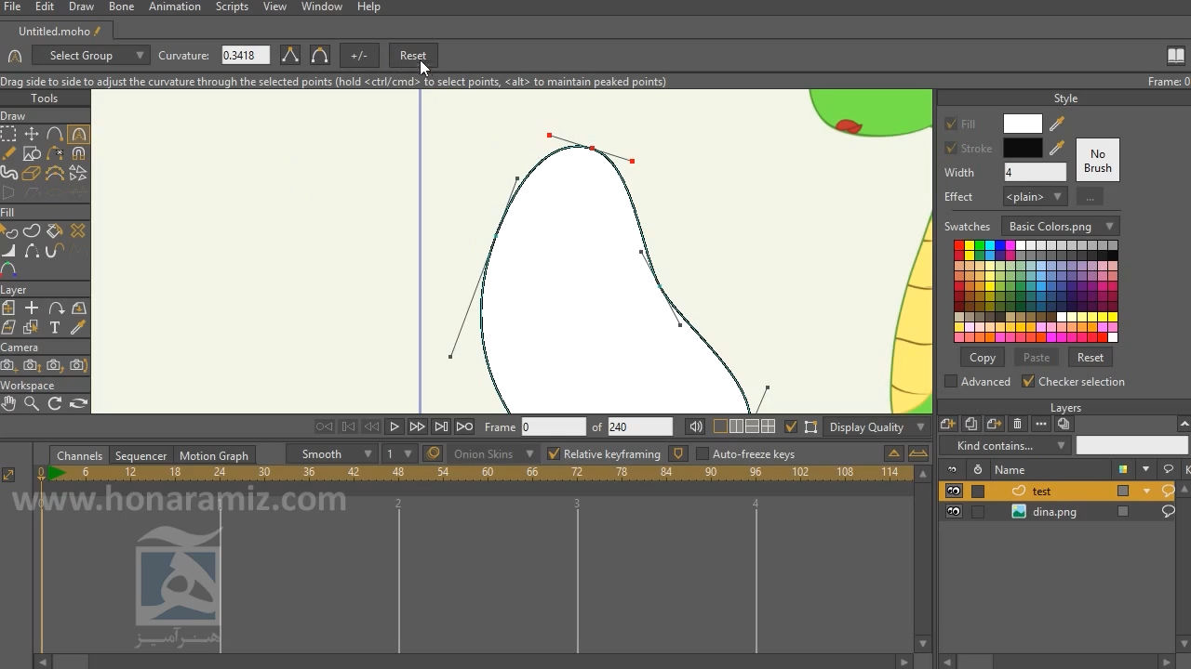Open the Basic Colors.png swatches dropdown
1191x669 pixels.
pyautogui.click(x=1060, y=227)
